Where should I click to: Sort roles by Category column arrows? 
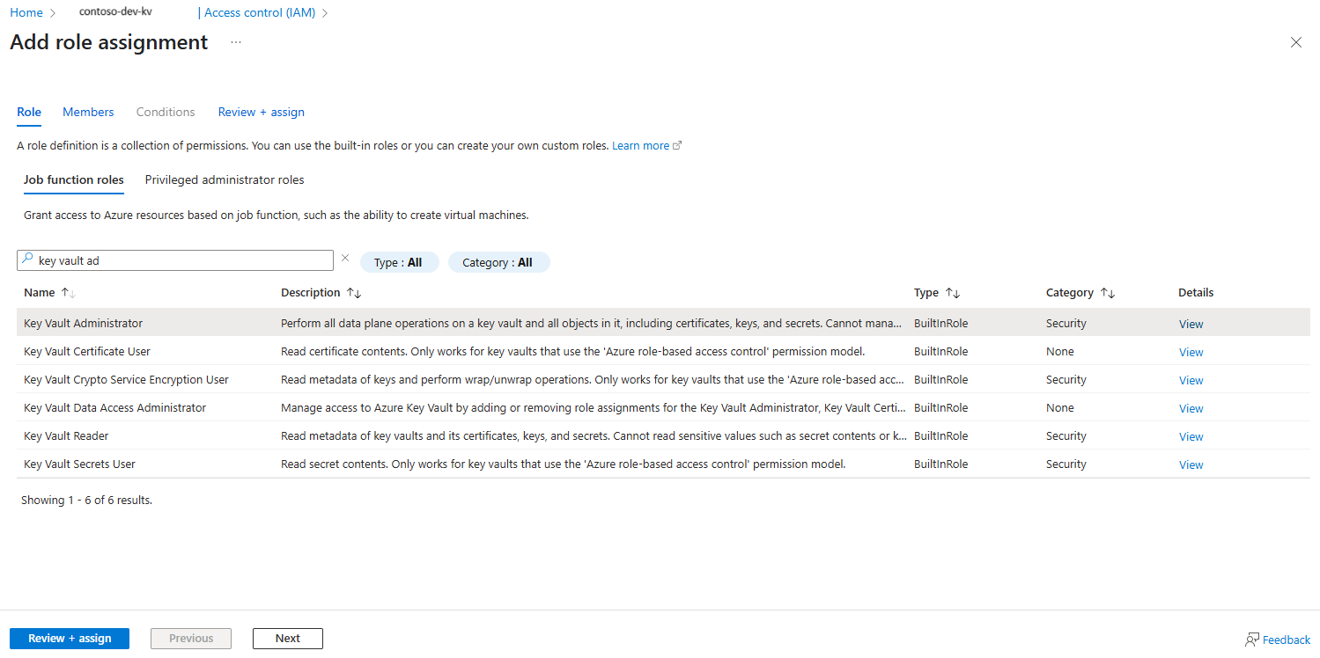(x=1108, y=293)
